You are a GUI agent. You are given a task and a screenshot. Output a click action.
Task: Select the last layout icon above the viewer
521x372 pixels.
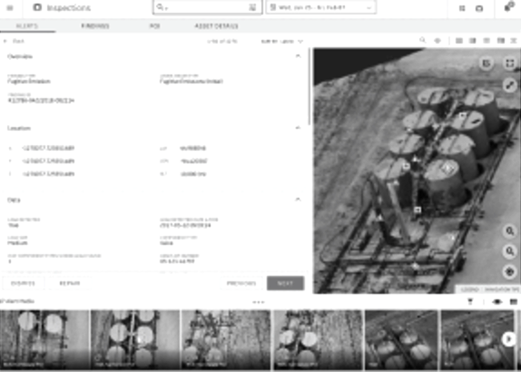click(514, 41)
